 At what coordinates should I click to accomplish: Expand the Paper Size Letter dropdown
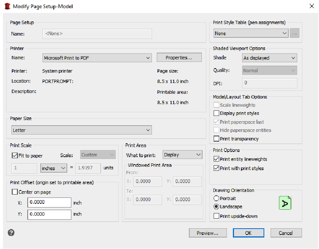pos(81,130)
